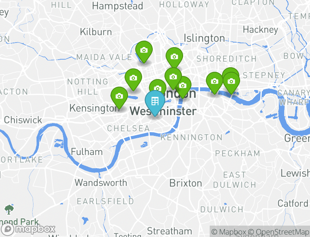
Task: Select camera marker east of Notting Hill label
Action: point(133,79)
